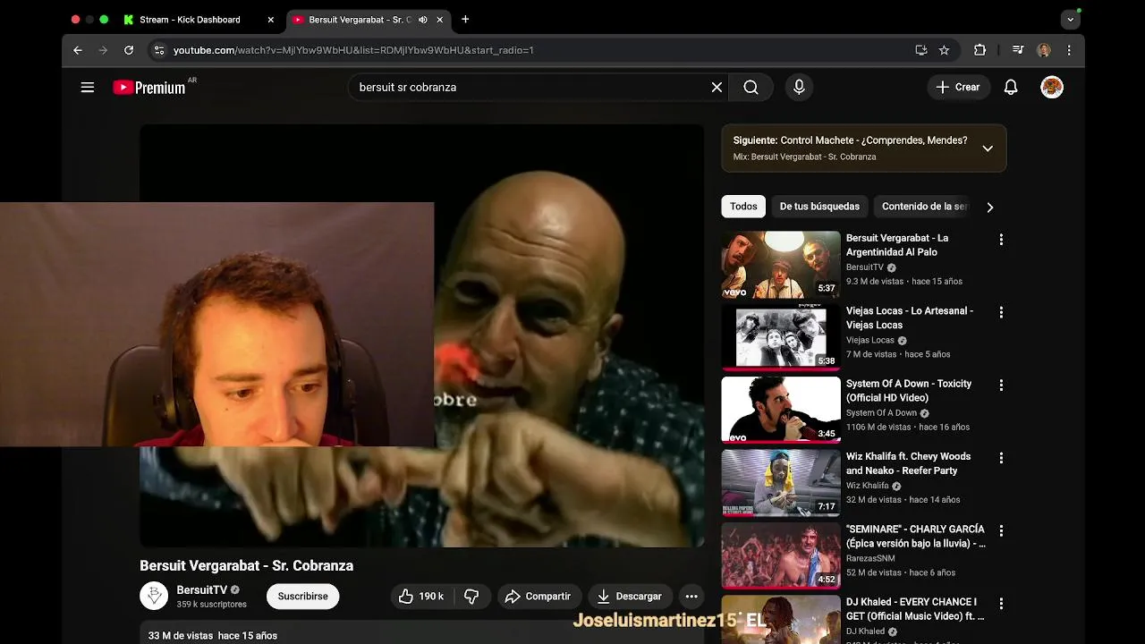This screenshot has width=1145, height=644.
Task: Select the Bersuit Vergarabat browser tab
Action: coord(360,20)
